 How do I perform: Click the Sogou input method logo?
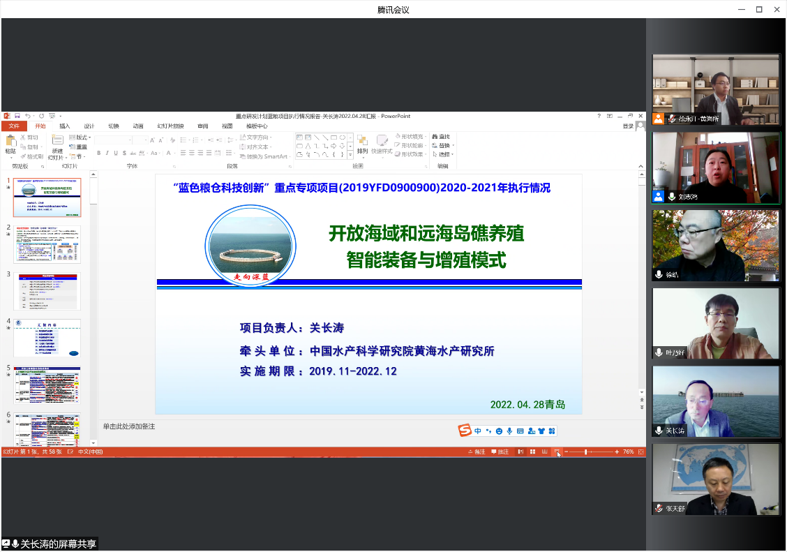pos(465,431)
